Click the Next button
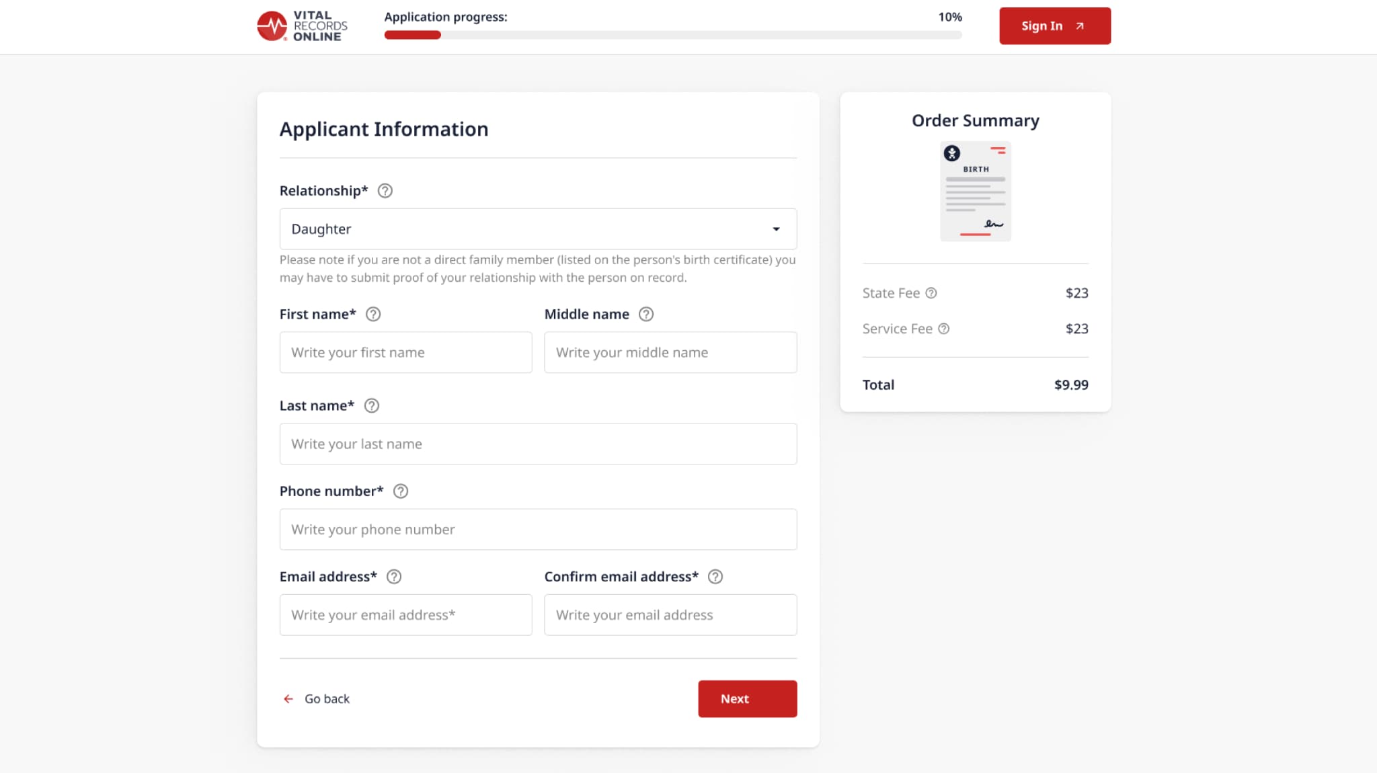Viewport: 1377px width, 773px height. pyautogui.click(x=748, y=699)
